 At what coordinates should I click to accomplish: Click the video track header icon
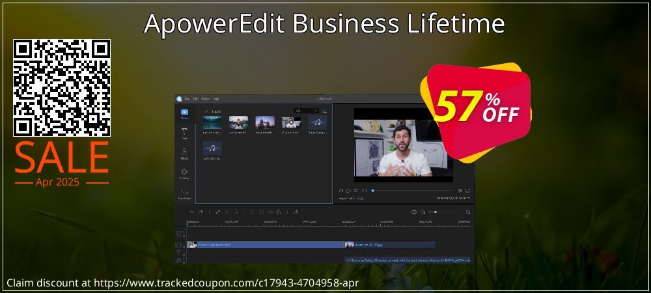click(x=179, y=245)
